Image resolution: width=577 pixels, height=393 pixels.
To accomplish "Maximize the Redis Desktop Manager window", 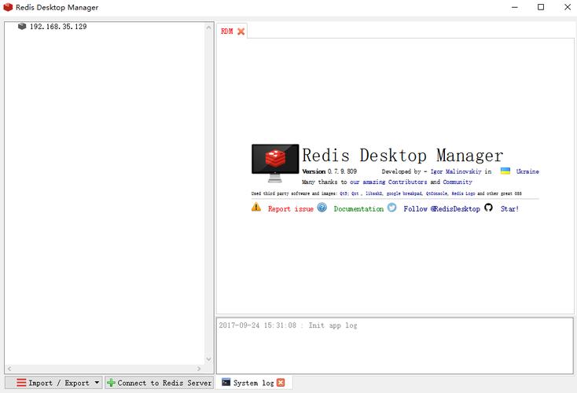I will point(541,7).
